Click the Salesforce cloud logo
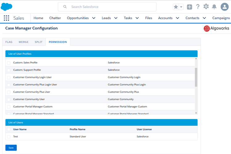 pos(7,6)
